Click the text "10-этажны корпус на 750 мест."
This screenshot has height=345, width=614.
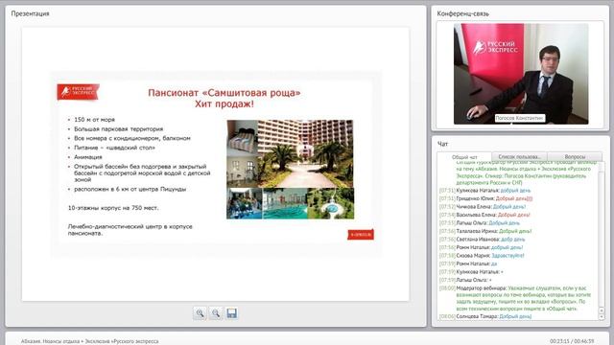click(x=113, y=208)
